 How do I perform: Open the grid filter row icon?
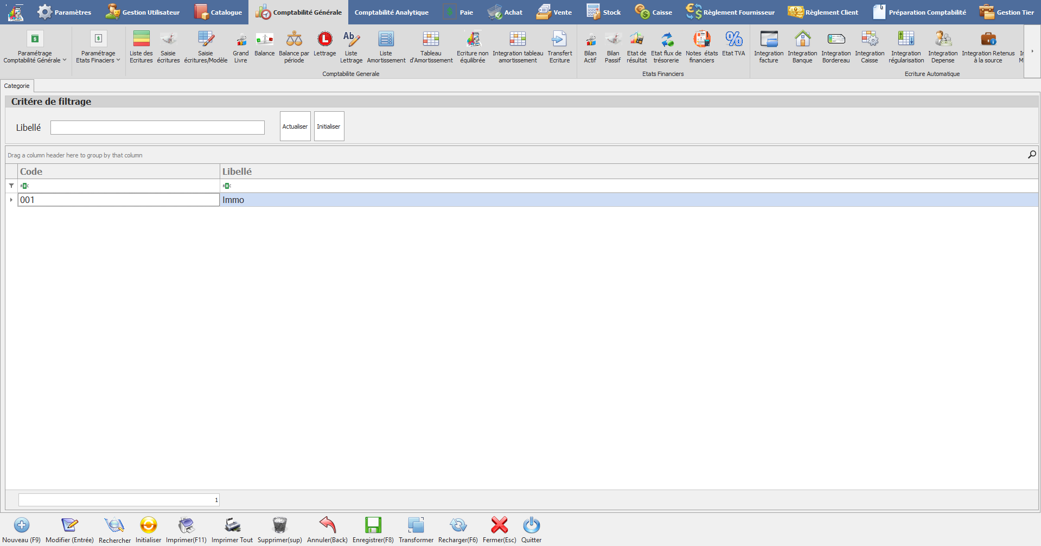pos(11,186)
